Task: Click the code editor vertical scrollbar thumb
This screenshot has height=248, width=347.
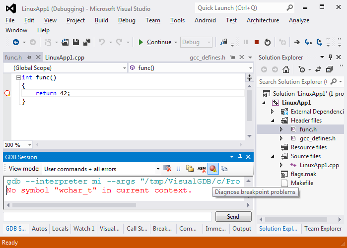Action: point(249,106)
